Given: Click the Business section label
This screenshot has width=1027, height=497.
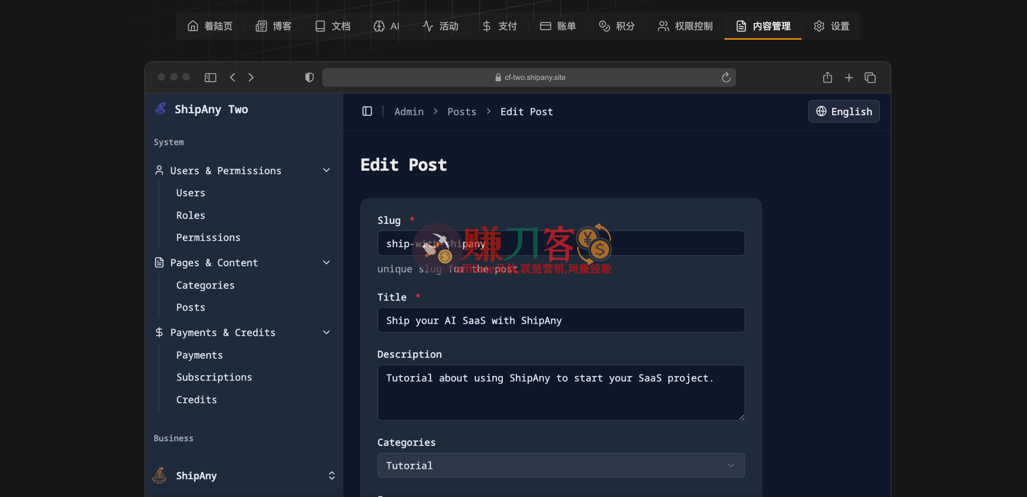Looking at the screenshot, I should tap(173, 438).
